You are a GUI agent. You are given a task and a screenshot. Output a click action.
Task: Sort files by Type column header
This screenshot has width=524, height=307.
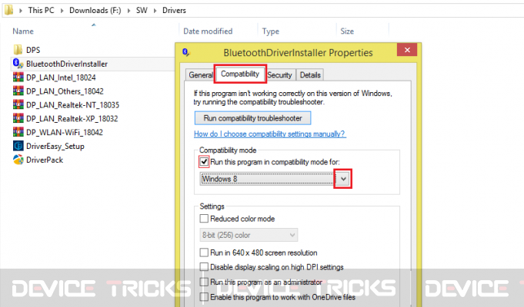click(x=271, y=31)
